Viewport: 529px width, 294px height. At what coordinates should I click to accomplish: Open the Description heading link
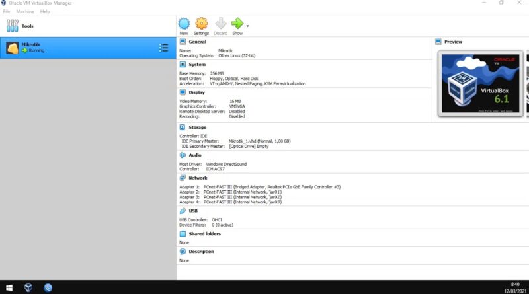pos(201,252)
